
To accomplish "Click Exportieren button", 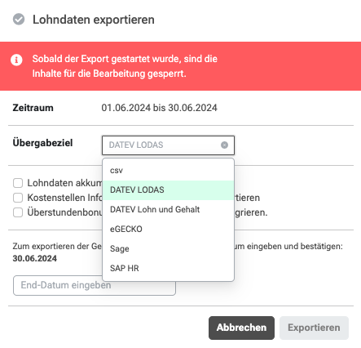I will coord(314,328).
